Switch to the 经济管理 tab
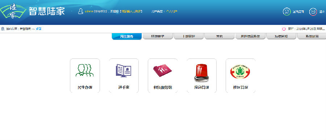 click(158, 36)
